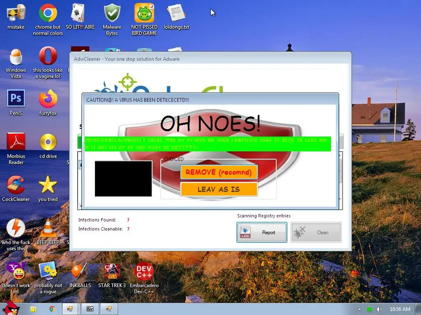Viewport: 421px width, 315px height.
Task: Click the AdwCleaner Report button
Action: [262, 232]
